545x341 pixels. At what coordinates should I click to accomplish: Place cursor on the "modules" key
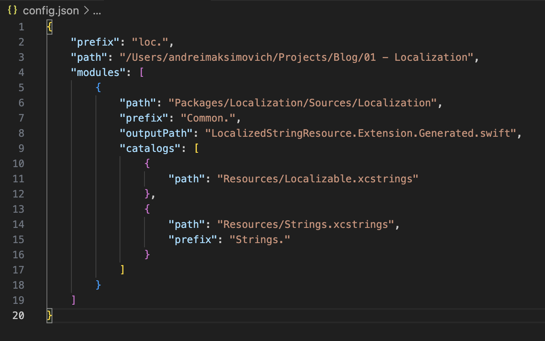coord(95,72)
